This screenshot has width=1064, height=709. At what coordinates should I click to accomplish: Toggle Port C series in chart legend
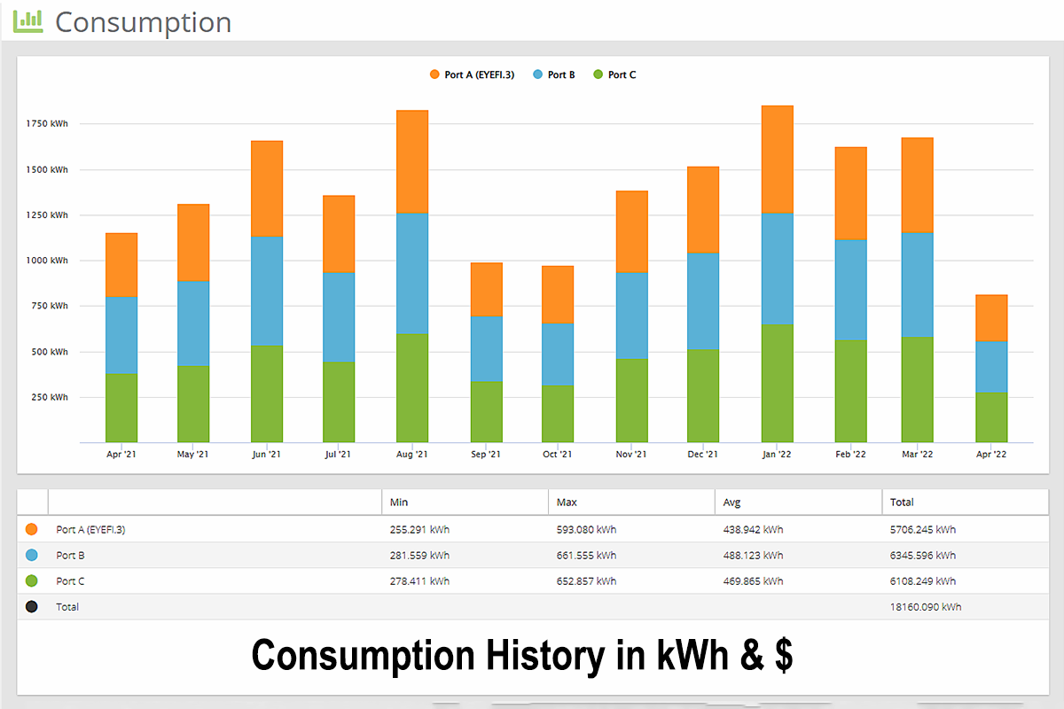pyautogui.click(x=614, y=75)
